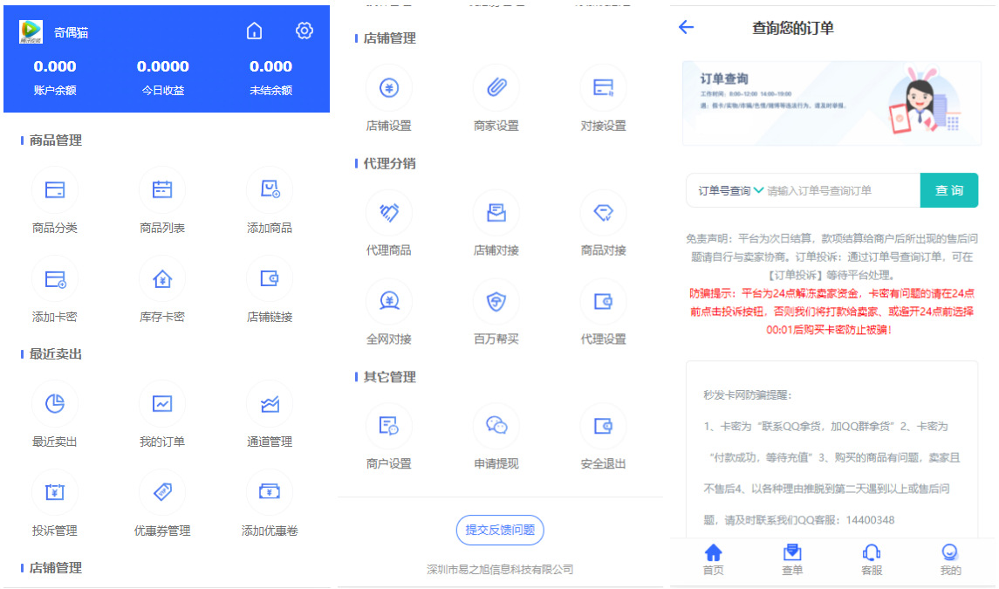This screenshot has height=589, width=999.
Task: Open 通道管理 icon
Action: pos(270,403)
